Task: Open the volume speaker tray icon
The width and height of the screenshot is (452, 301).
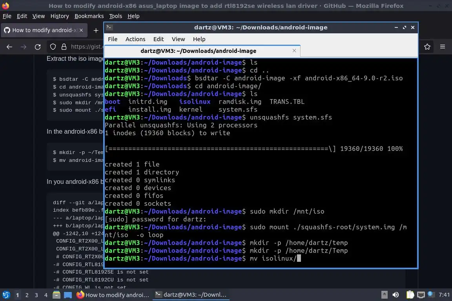Action: [395, 295]
